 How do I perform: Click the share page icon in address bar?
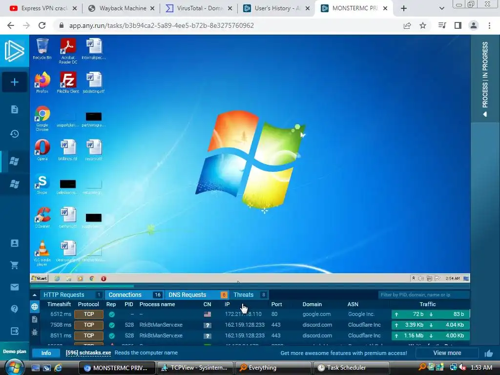tap(407, 25)
